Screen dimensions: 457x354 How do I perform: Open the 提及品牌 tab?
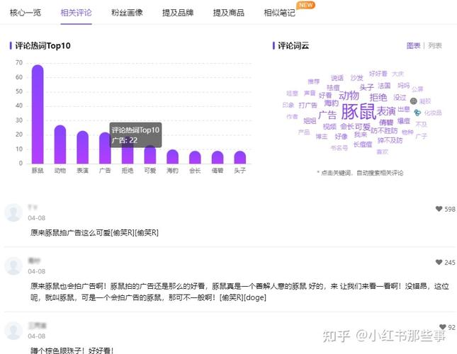click(178, 13)
